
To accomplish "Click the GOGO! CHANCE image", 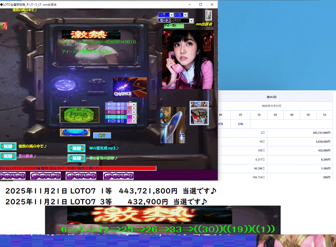I will [130, 87].
